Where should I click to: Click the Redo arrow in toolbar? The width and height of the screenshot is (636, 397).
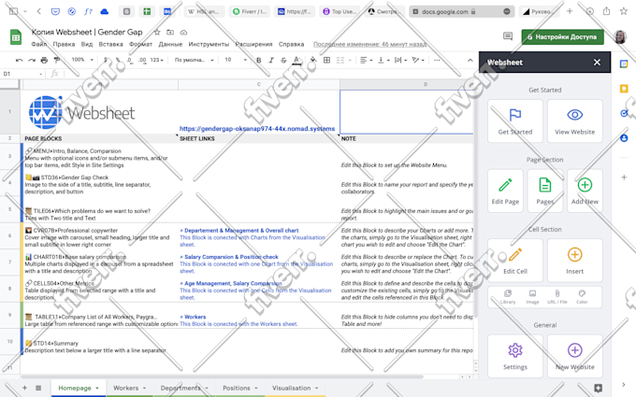point(32,61)
